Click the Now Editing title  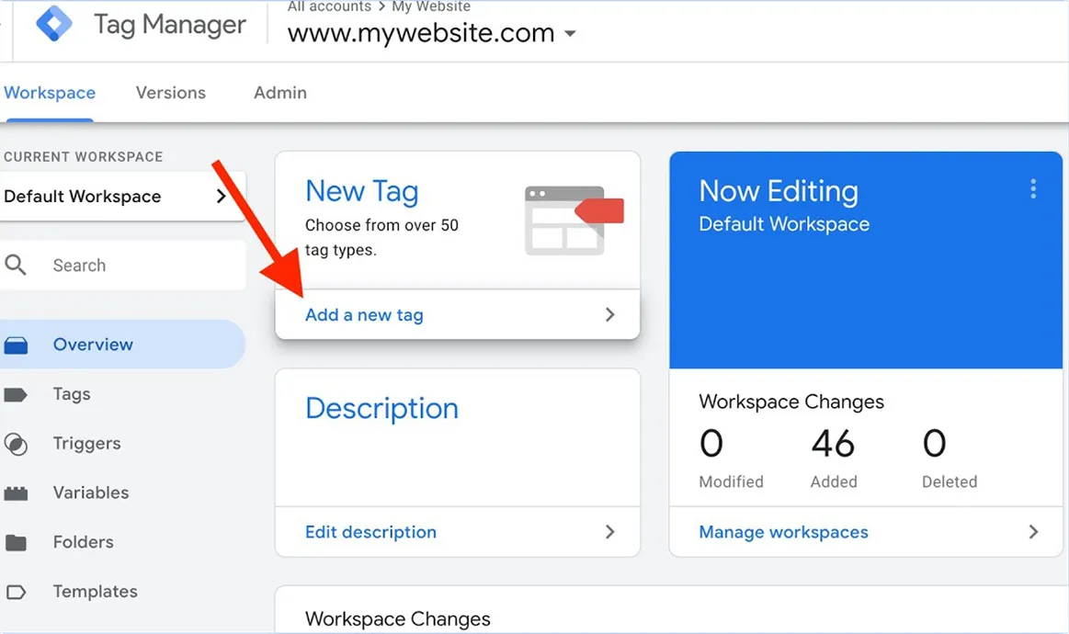coord(779,191)
